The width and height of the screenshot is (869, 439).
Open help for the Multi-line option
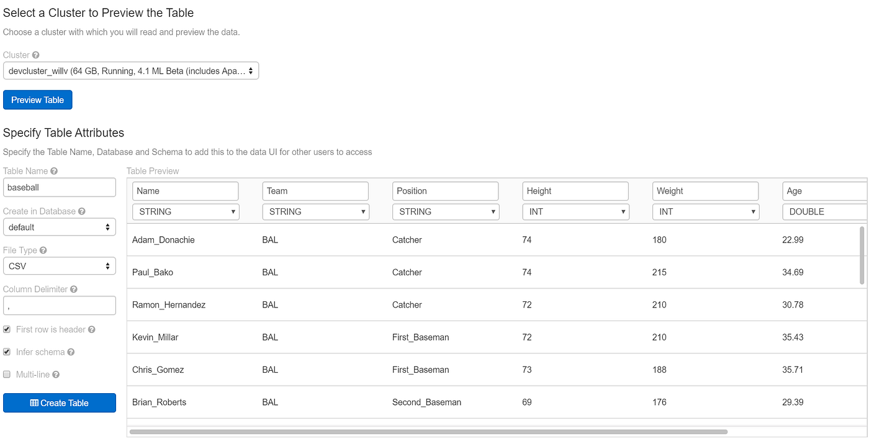tap(55, 374)
